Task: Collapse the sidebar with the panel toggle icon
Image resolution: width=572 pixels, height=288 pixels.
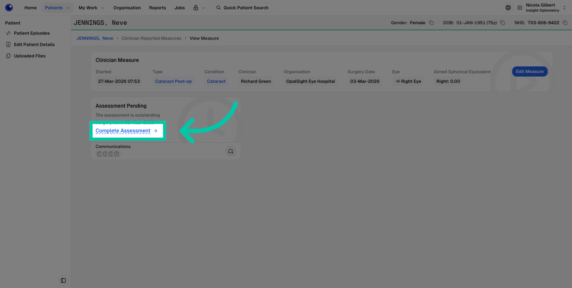Action: coord(63,281)
